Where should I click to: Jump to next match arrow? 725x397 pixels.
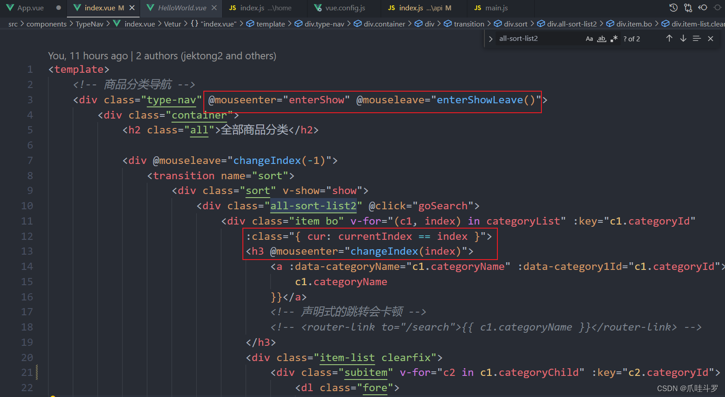pyautogui.click(x=683, y=39)
